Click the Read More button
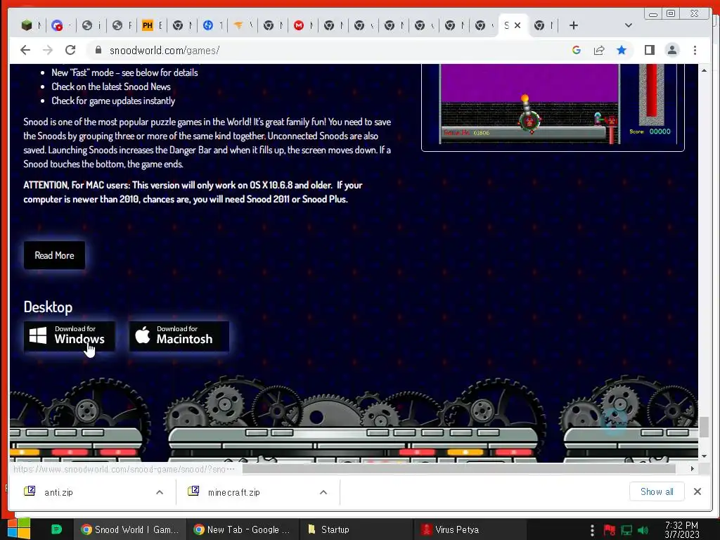The width and height of the screenshot is (720, 540). (54, 255)
